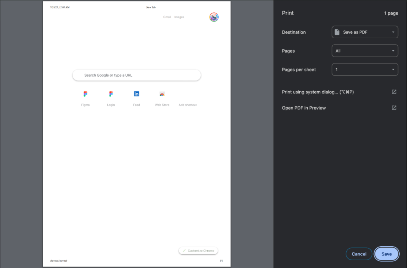Click the Figma shortcut icon in preview
The height and width of the screenshot is (268, 407).
click(x=85, y=94)
